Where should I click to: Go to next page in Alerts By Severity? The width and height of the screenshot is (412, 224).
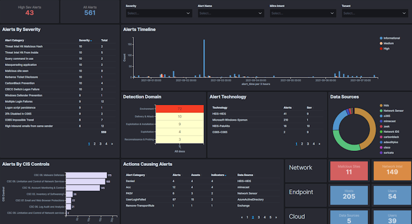pyautogui.click(x=112, y=144)
